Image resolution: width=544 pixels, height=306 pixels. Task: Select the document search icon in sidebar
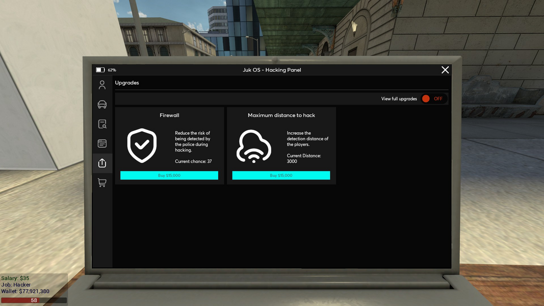[102, 124]
